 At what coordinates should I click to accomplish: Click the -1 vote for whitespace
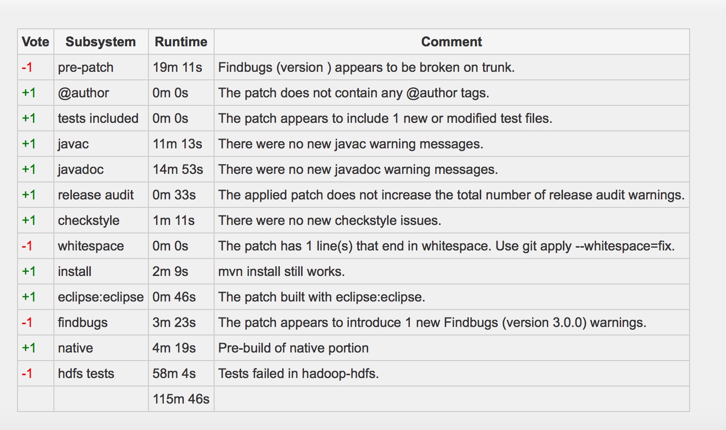pos(27,246)
